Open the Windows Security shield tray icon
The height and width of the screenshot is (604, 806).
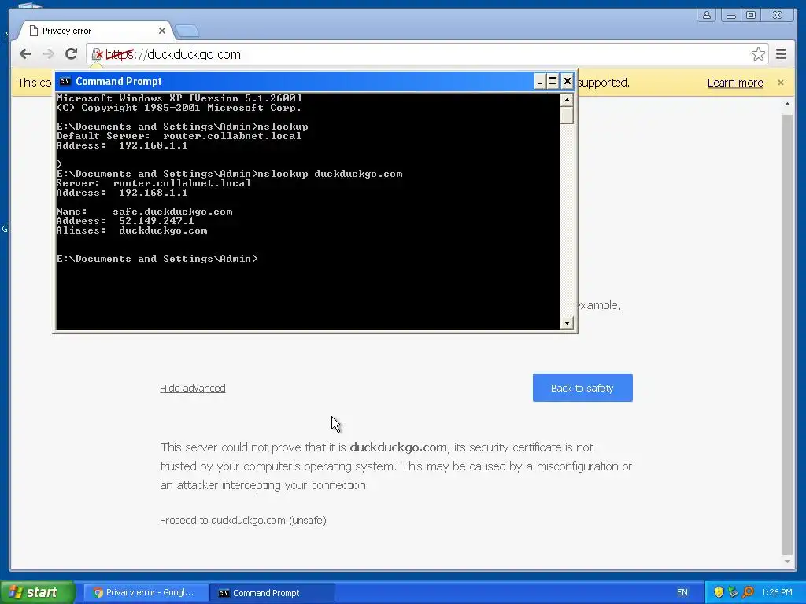[719, 592]
